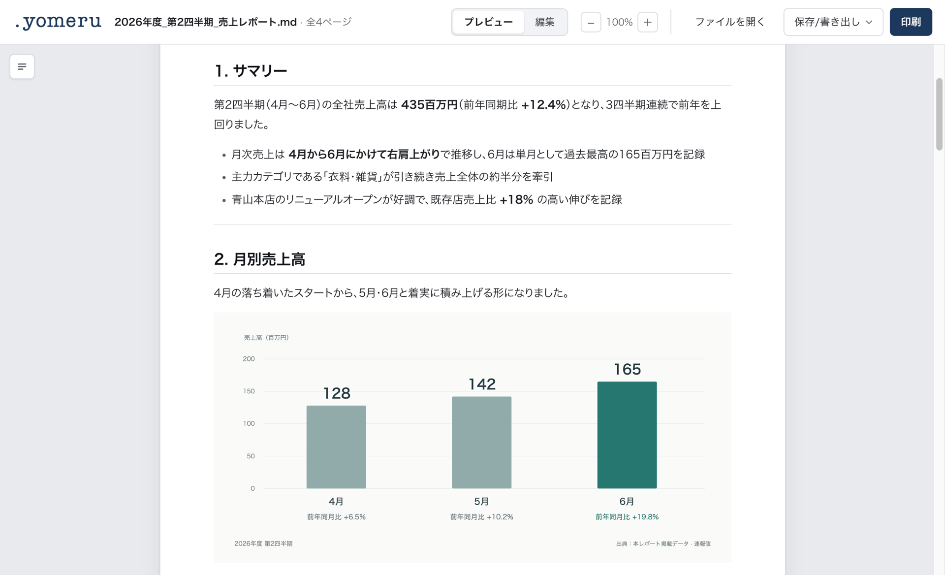Image resolution: width=945 pixels, height=575 pixels.
Task: Click the 165 value label above the bar
Action: [x=627, y=369]
